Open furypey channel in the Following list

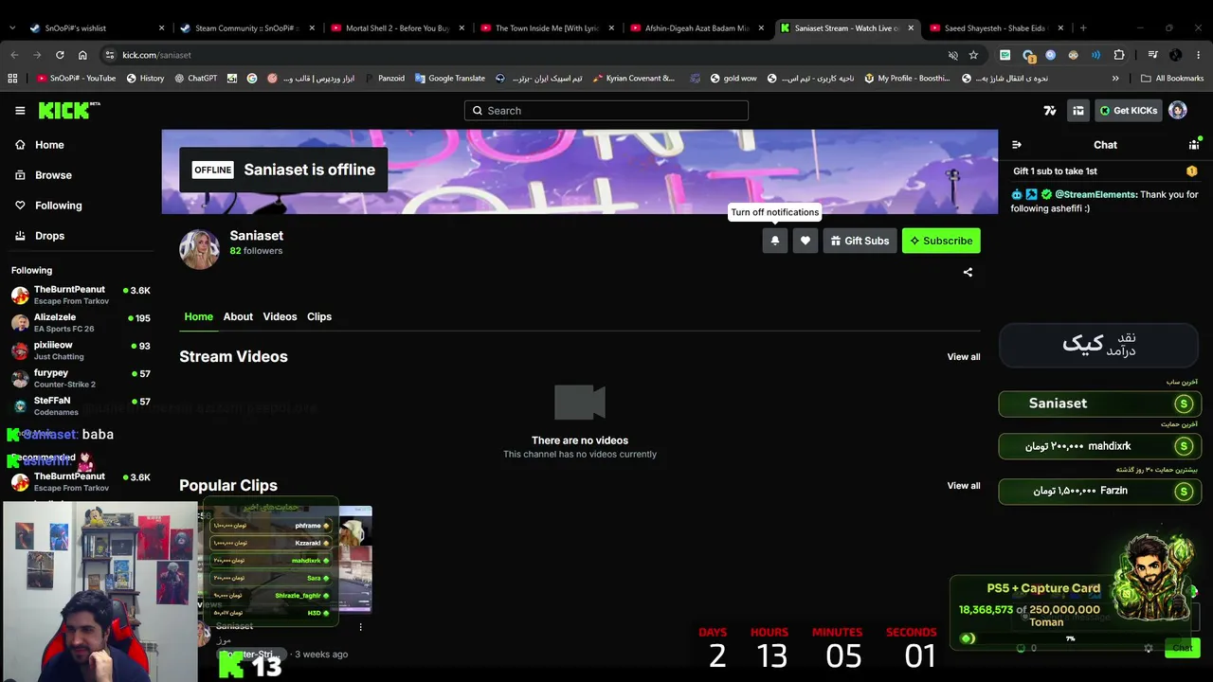click(81, 379)
